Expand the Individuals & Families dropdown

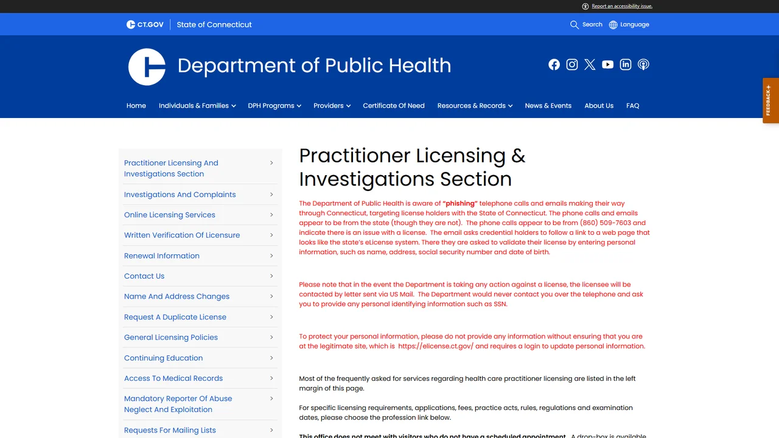[x=197, y=106]
